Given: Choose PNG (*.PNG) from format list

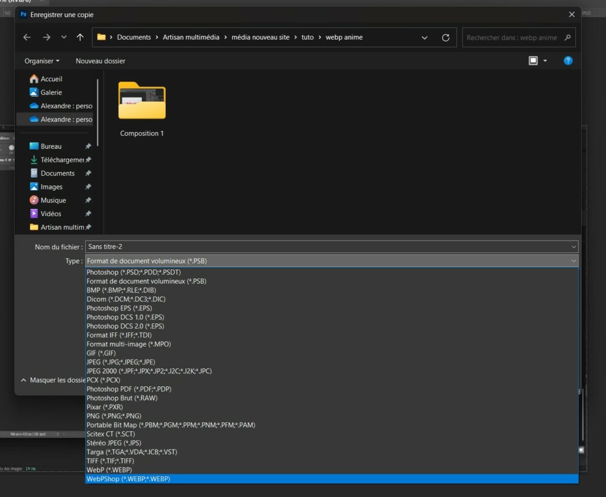Looking at the screenshot, I should (114, 416).
